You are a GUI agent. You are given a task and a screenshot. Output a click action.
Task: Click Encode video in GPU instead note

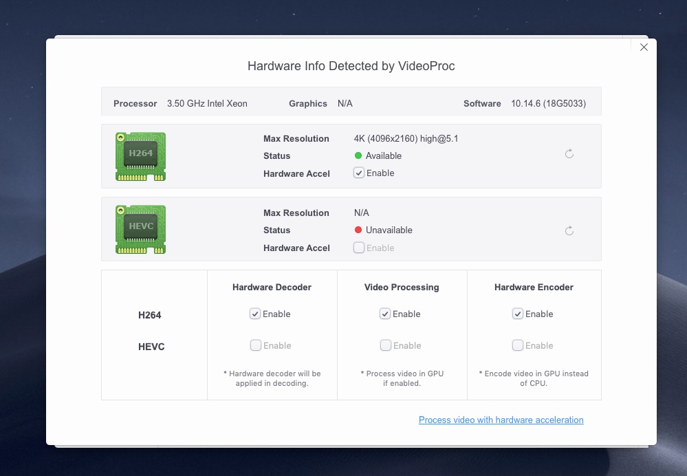point(534,378)
